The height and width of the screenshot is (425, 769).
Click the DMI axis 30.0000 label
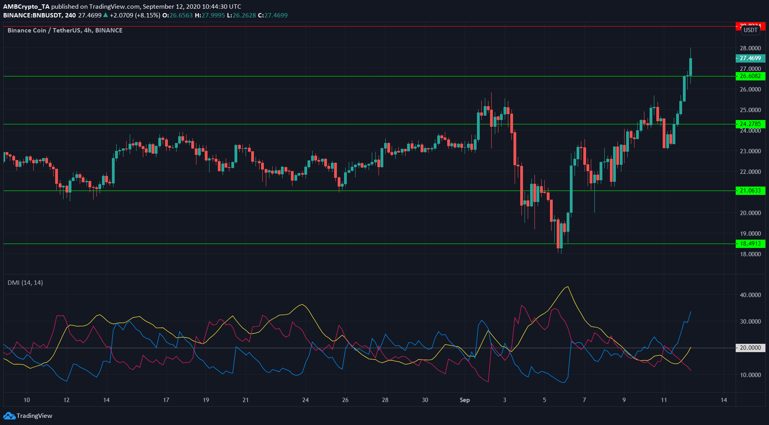pyautogui.click(x=750, y=322)
